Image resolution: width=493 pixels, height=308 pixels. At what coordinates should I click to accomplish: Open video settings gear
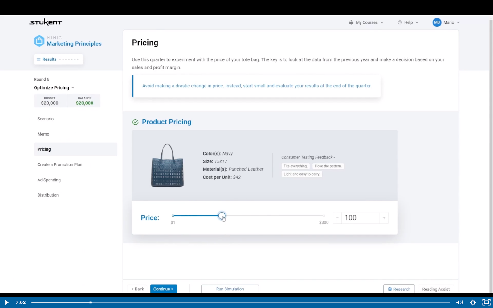tap(473, 302)
